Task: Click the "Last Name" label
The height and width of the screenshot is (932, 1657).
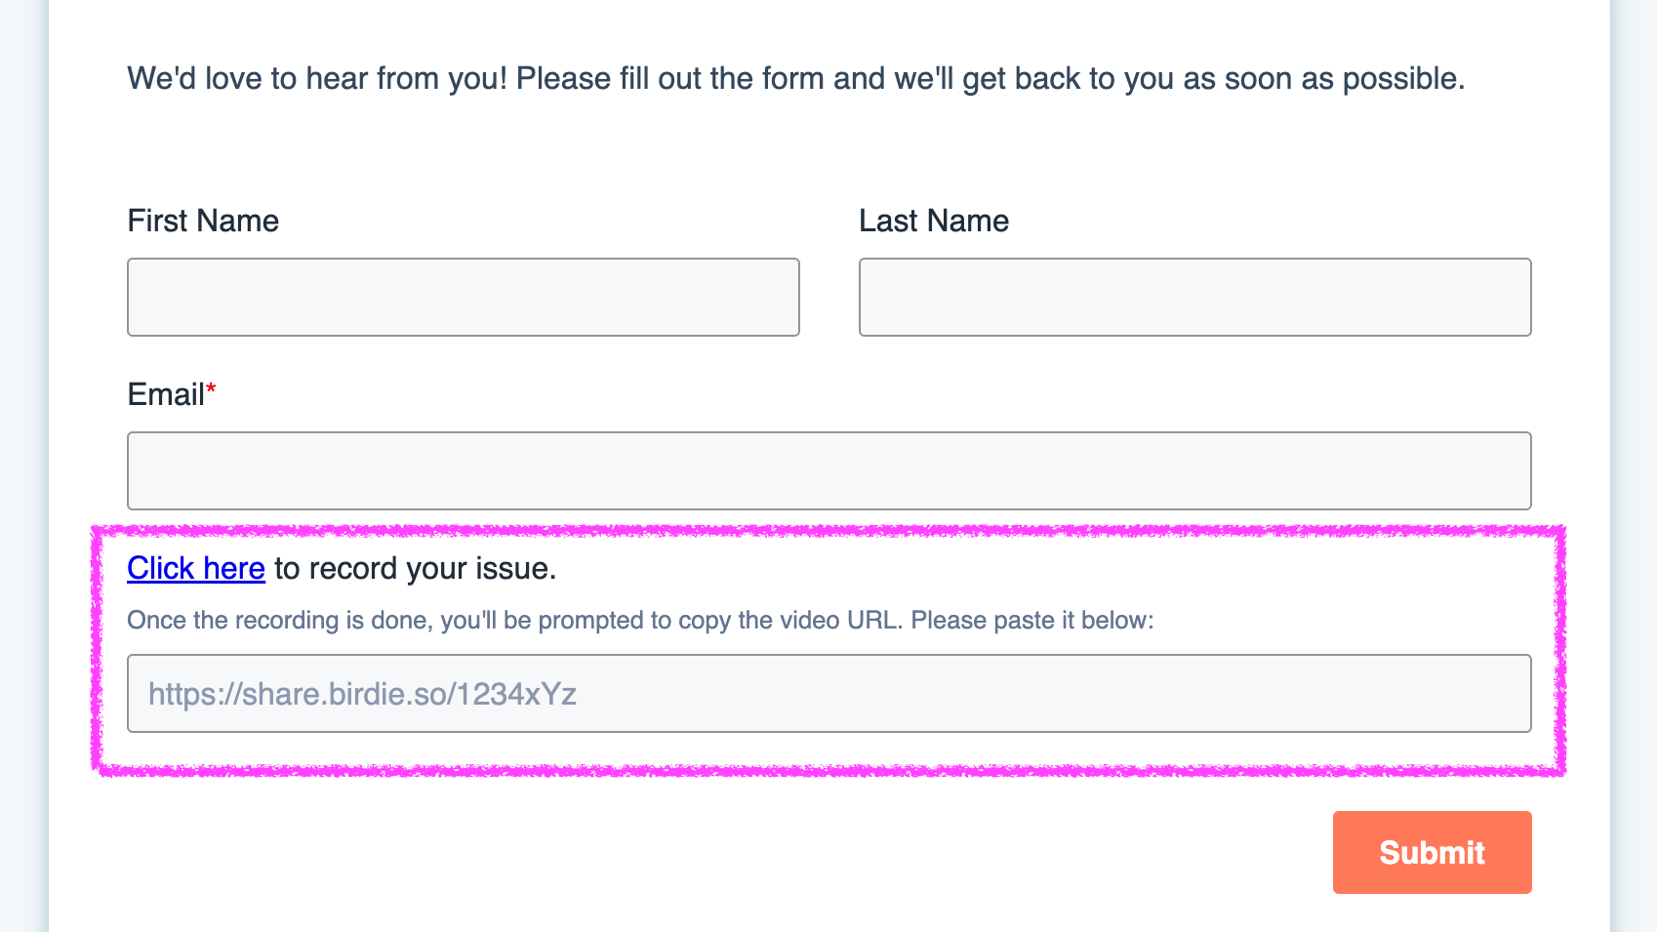Action: (x=933, y=221)
